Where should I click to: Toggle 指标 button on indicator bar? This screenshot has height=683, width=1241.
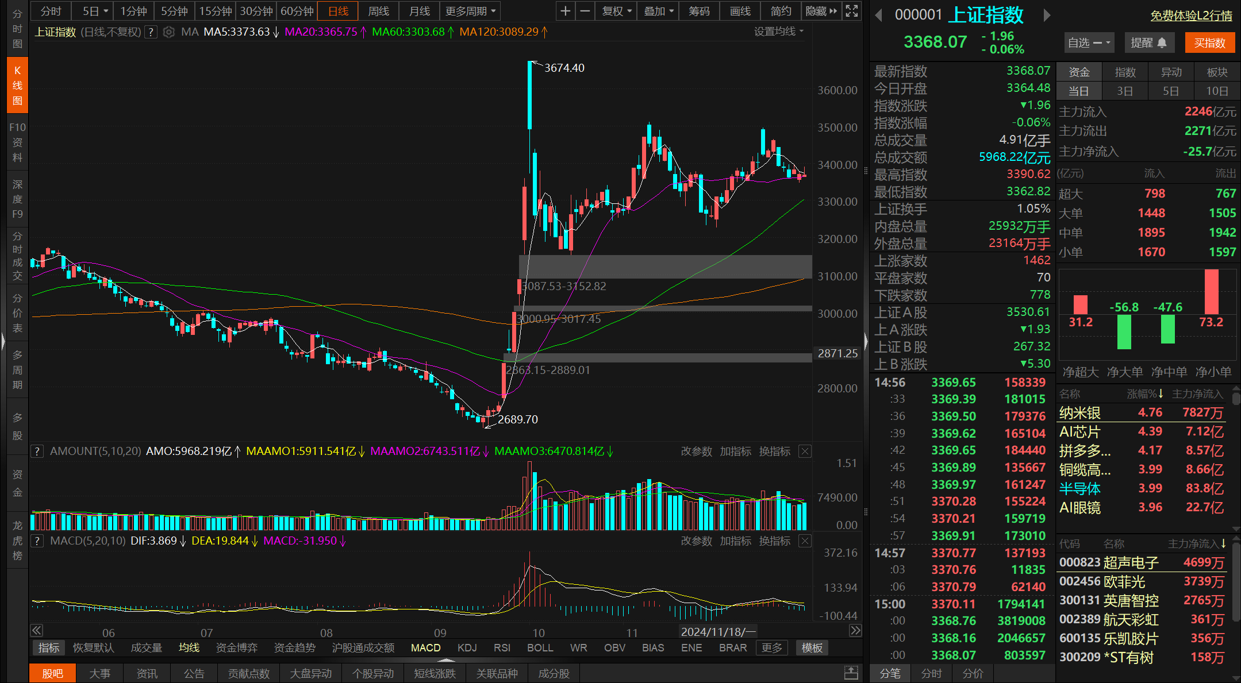(x=49, y=648)
